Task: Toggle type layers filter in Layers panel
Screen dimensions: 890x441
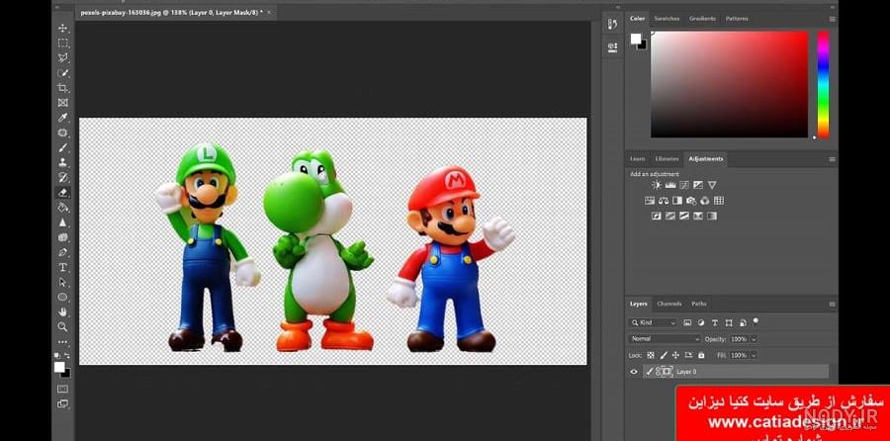Action: point(715,322)
